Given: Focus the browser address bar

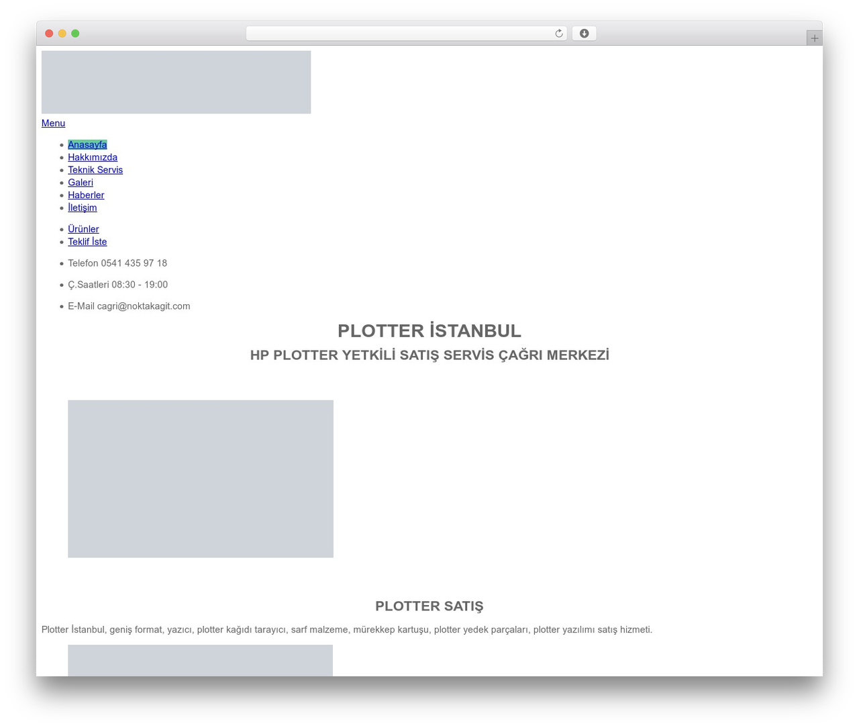Looking at the screenshot, I should coord(406,34).
